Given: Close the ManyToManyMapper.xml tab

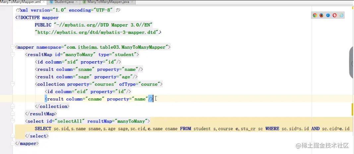Looking at the screenshot, I should tap(43, 2).
